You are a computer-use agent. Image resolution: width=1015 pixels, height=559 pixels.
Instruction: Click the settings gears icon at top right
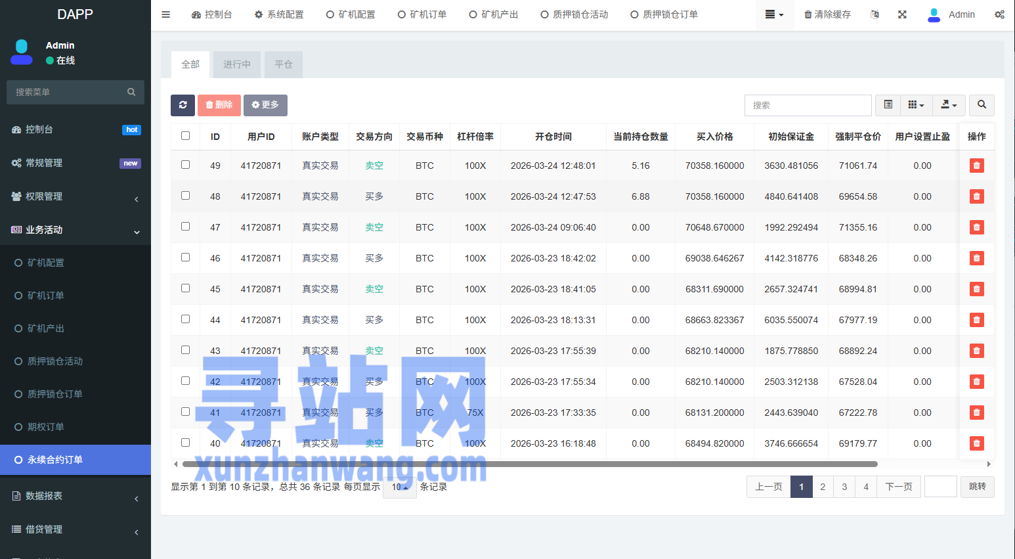pyautogui.click(x=999, y=14)
